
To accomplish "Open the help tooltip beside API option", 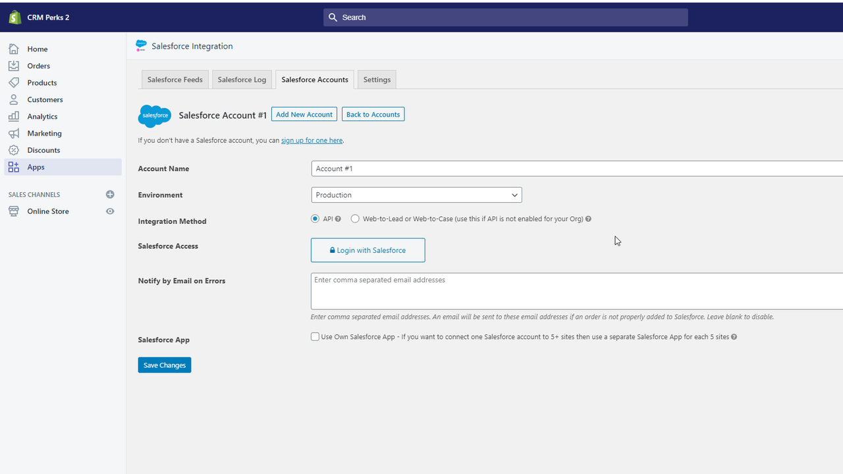I will [338, 219].
